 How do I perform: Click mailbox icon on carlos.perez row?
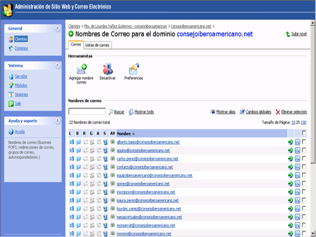click(78, 159)
